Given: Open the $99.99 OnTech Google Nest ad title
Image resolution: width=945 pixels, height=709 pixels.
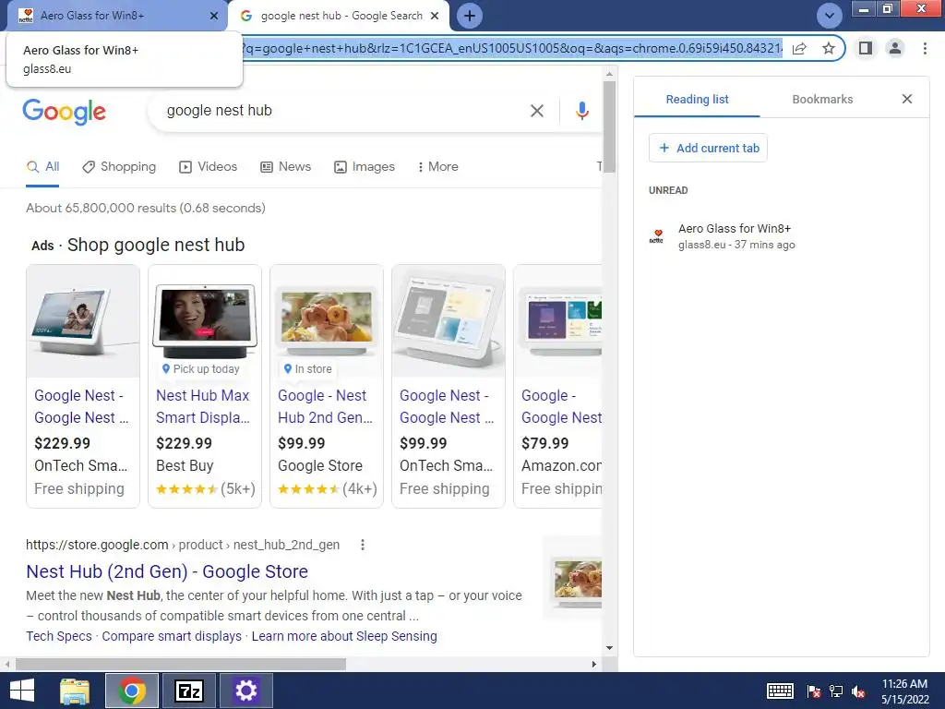Looking at the screenshot, I should (x=447, y=406).
